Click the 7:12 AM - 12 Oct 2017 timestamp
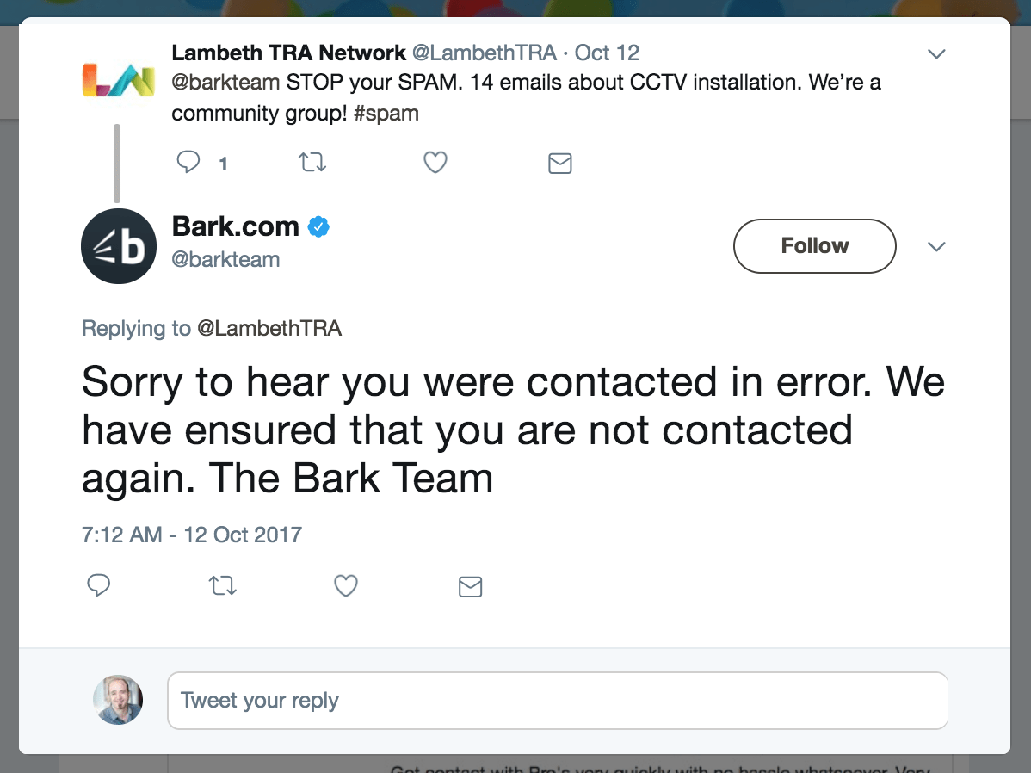 click(192, 534)
